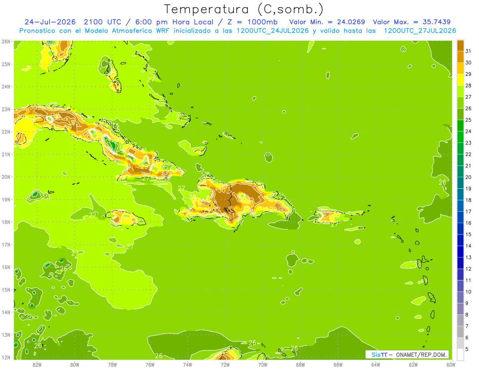
Task: Click legend swatch between 30 and 31
Action: [460, 57]
